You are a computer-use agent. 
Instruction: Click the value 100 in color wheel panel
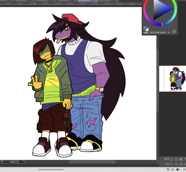point(161,32)
